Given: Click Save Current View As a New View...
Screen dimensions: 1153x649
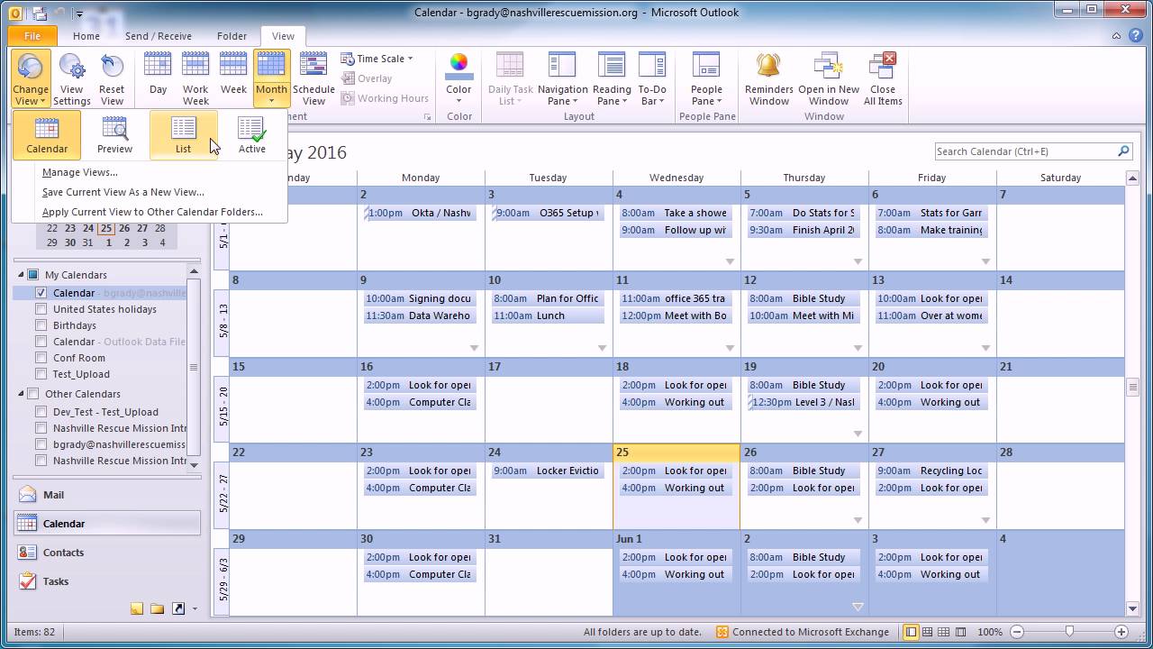Looking at the screenshot, I should [123, 192].
